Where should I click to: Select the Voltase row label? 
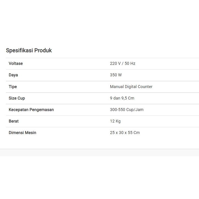pyautogui.click(x=16, y=64)
